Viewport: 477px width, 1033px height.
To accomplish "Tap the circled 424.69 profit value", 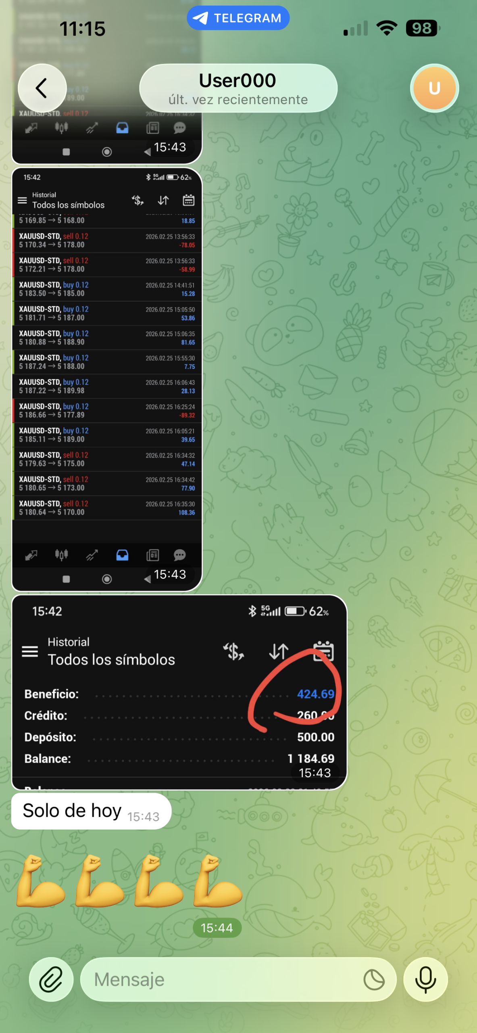I will tap(316, 694).
